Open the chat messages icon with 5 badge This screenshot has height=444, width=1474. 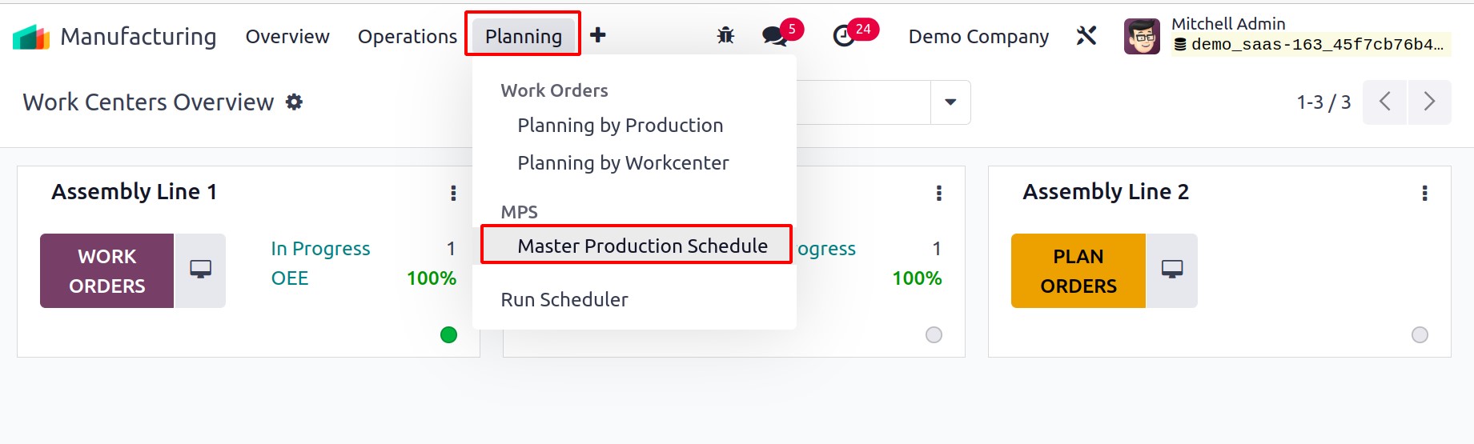click(x=774, y=36)
